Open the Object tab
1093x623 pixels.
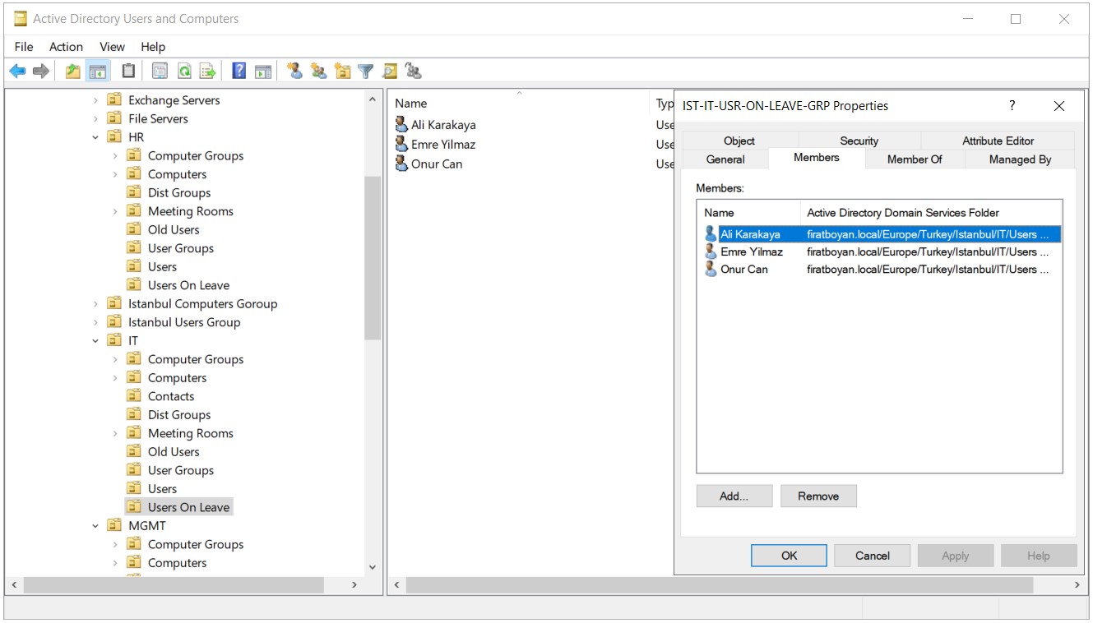tap(739, 141)
